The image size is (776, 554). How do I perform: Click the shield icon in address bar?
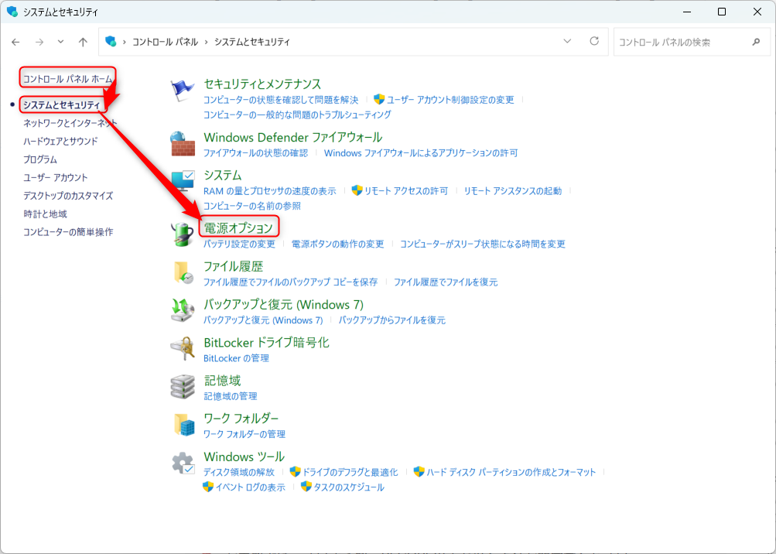pos(111,42)
